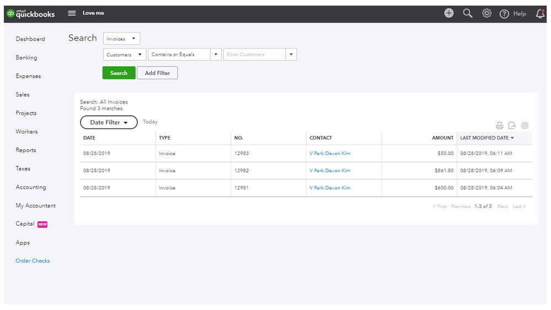Image resolution: width=551 pixels, height=310 pixels.
Task: Click the $861.80 amount cell
Action: [419, 170]
